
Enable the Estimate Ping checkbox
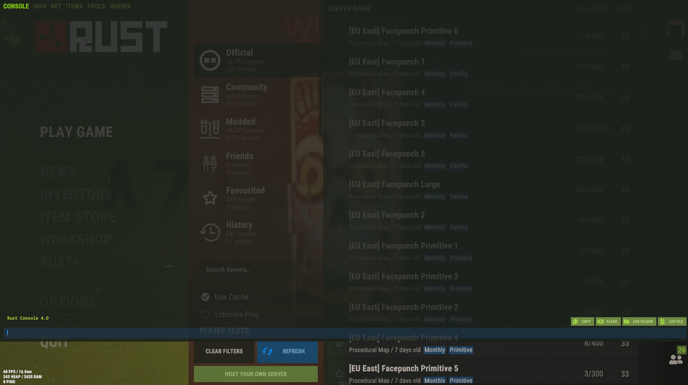tap(205, 314)
